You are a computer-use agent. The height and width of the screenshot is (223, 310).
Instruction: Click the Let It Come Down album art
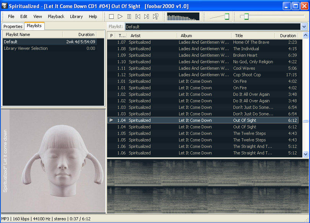pyautogui.click(x=53, y=161)
